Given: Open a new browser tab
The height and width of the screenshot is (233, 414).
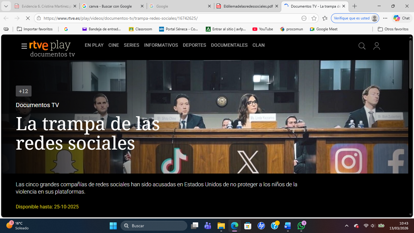Looking at the screenshot, I should pos(355,6).
